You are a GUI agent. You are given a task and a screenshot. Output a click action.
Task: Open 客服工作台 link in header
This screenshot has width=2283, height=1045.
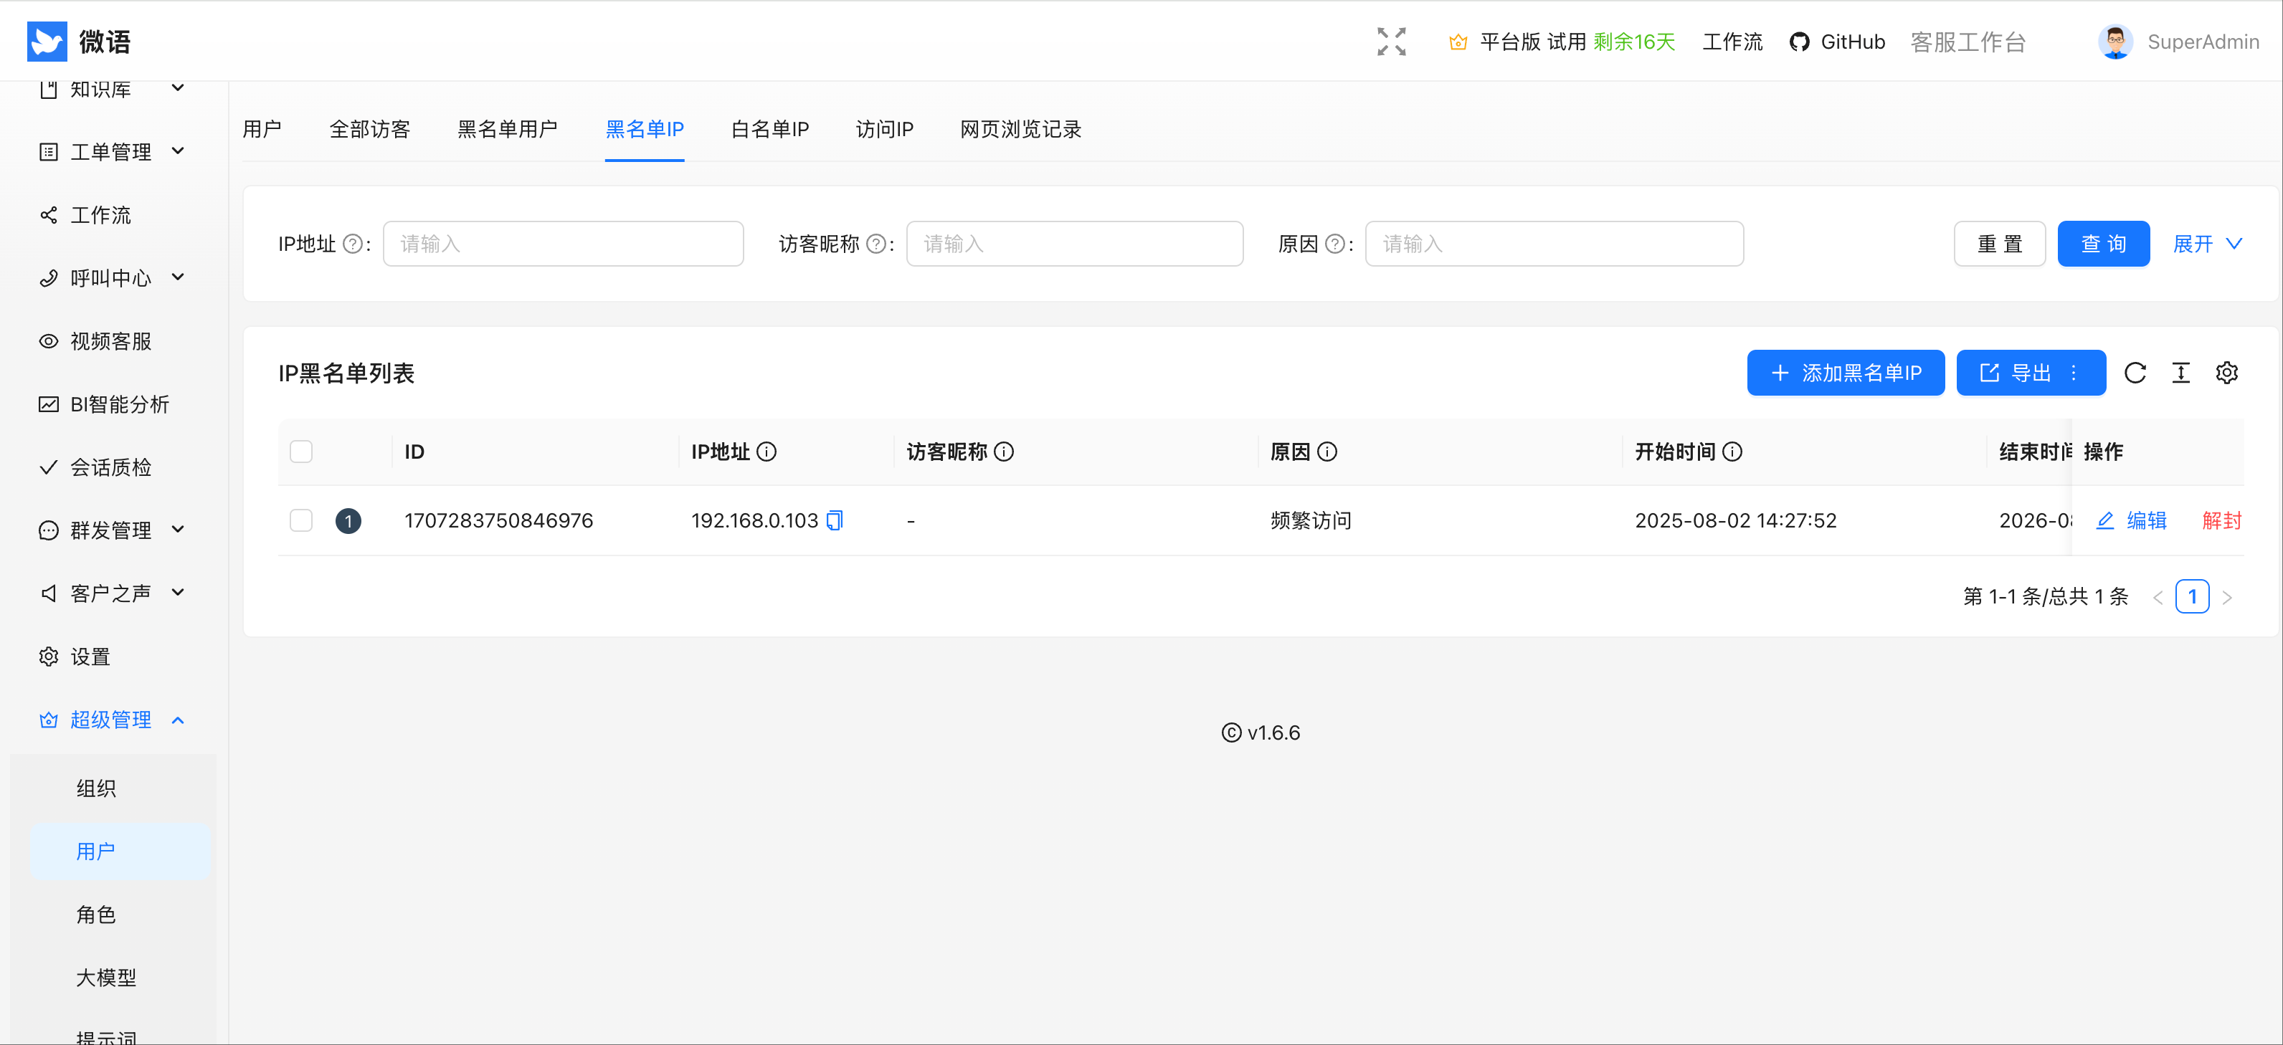click(1968, 42)
